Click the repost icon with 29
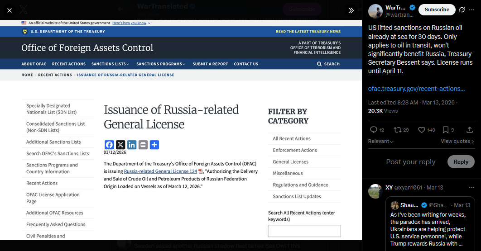Image resolution: width=481 pixels, height=251 pixels. click(x=398, y=130)
